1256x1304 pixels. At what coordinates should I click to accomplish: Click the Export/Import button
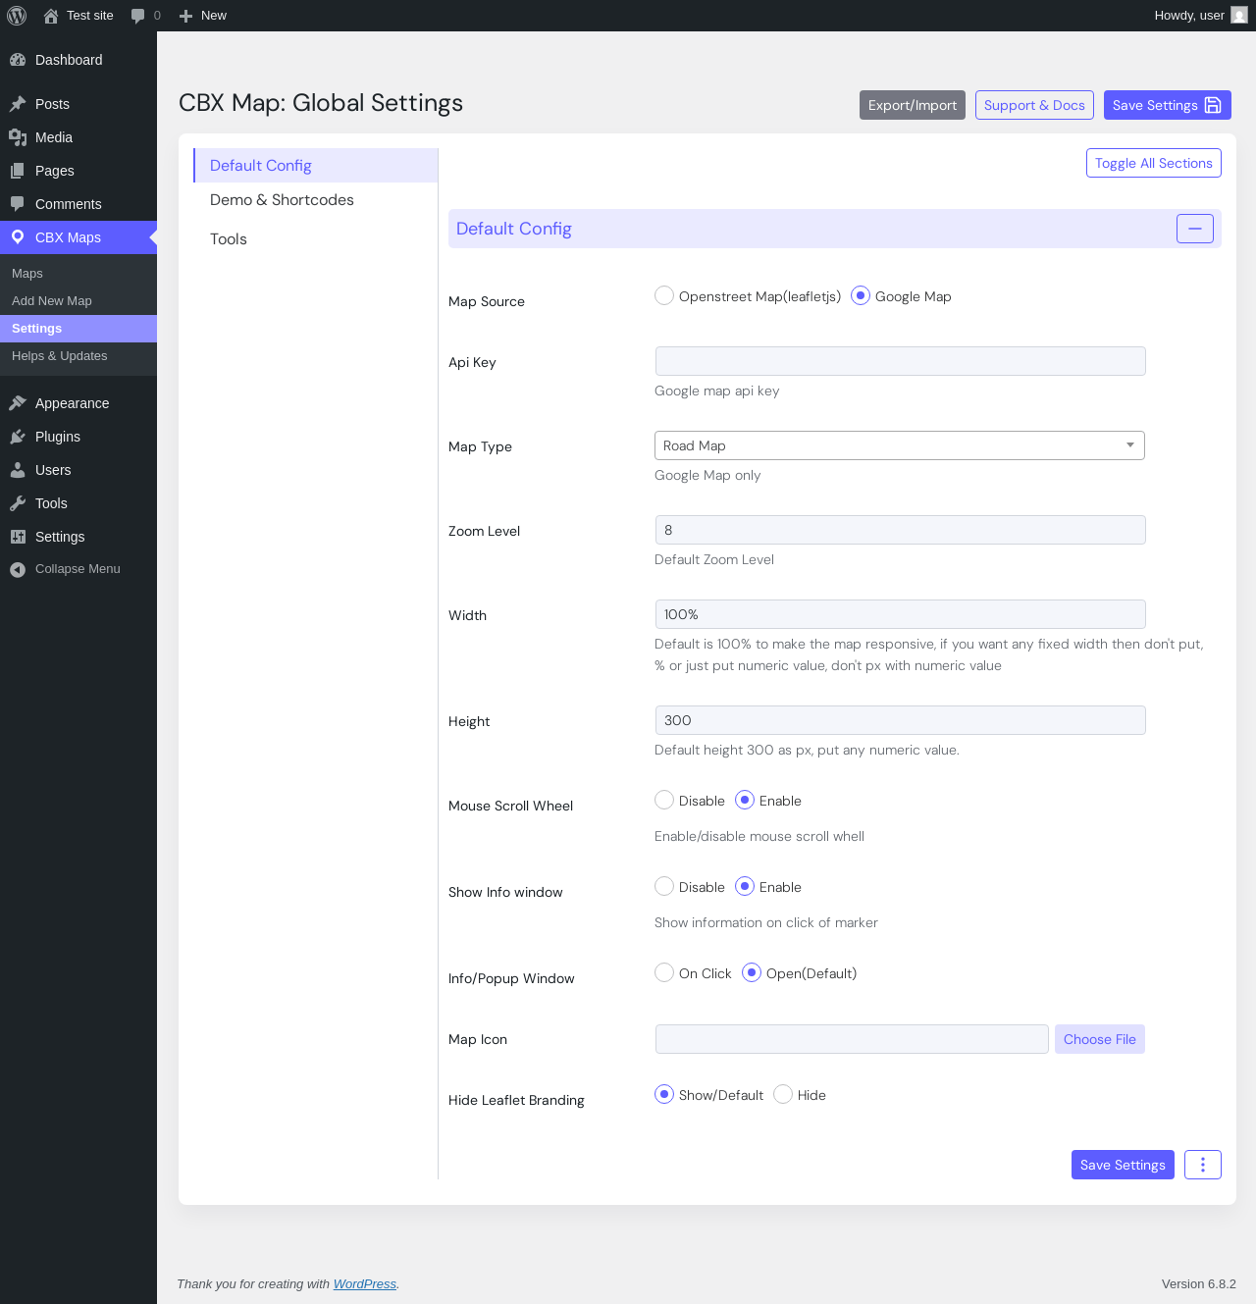913,105
